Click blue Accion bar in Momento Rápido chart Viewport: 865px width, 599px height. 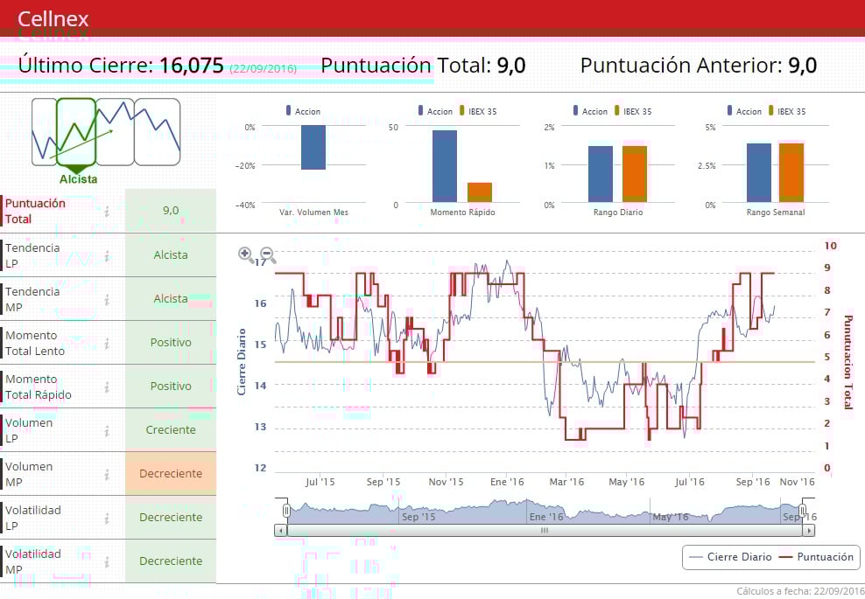(x=445, y=166)
